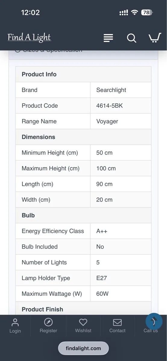The width and height of the screenshot is (167, 361).
Task: Select the Product Info section header
Action: tap(83, 74)
